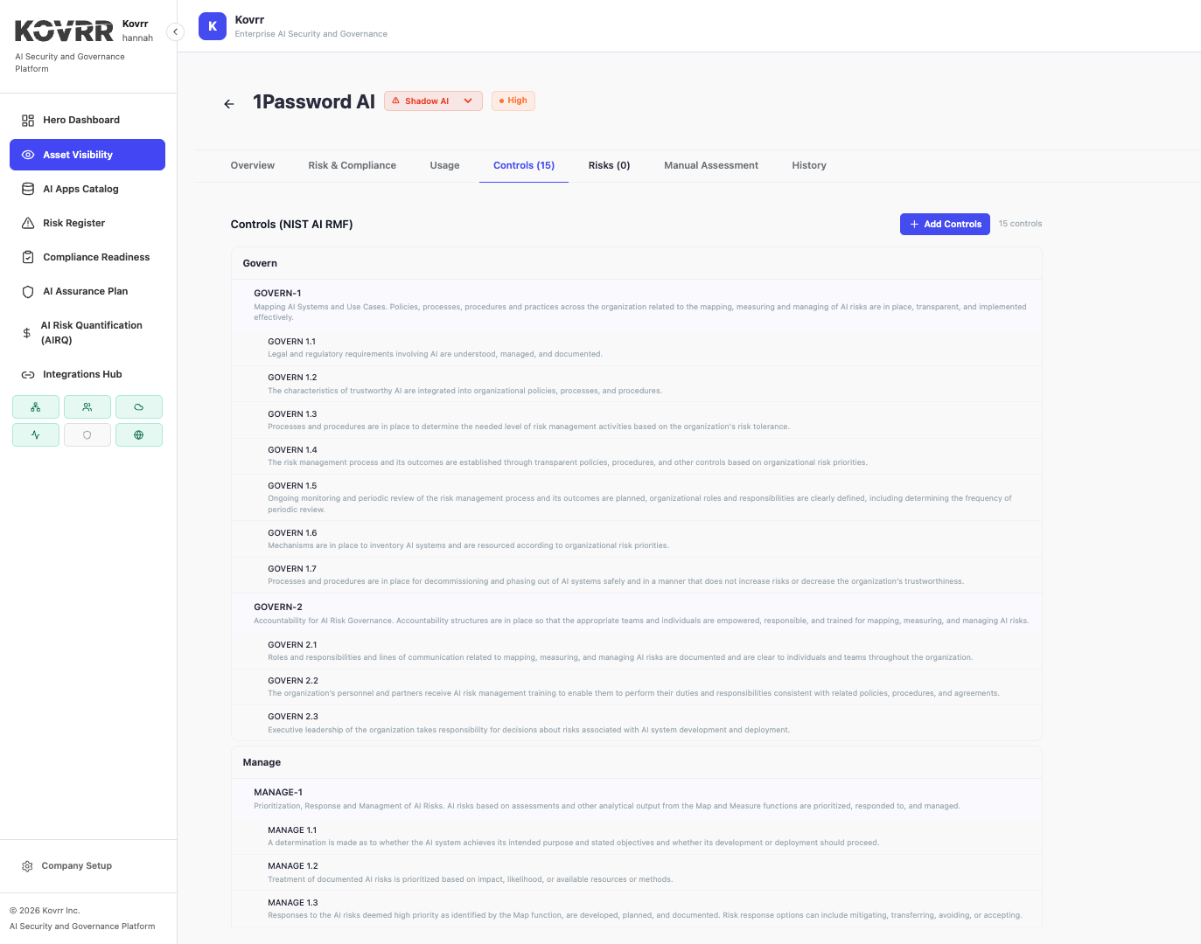Click the gray shield integration tile

click(x=87, y=435)
